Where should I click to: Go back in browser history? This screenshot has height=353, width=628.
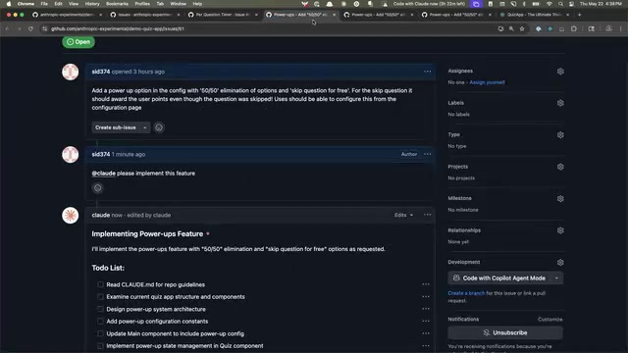(7, 28)
